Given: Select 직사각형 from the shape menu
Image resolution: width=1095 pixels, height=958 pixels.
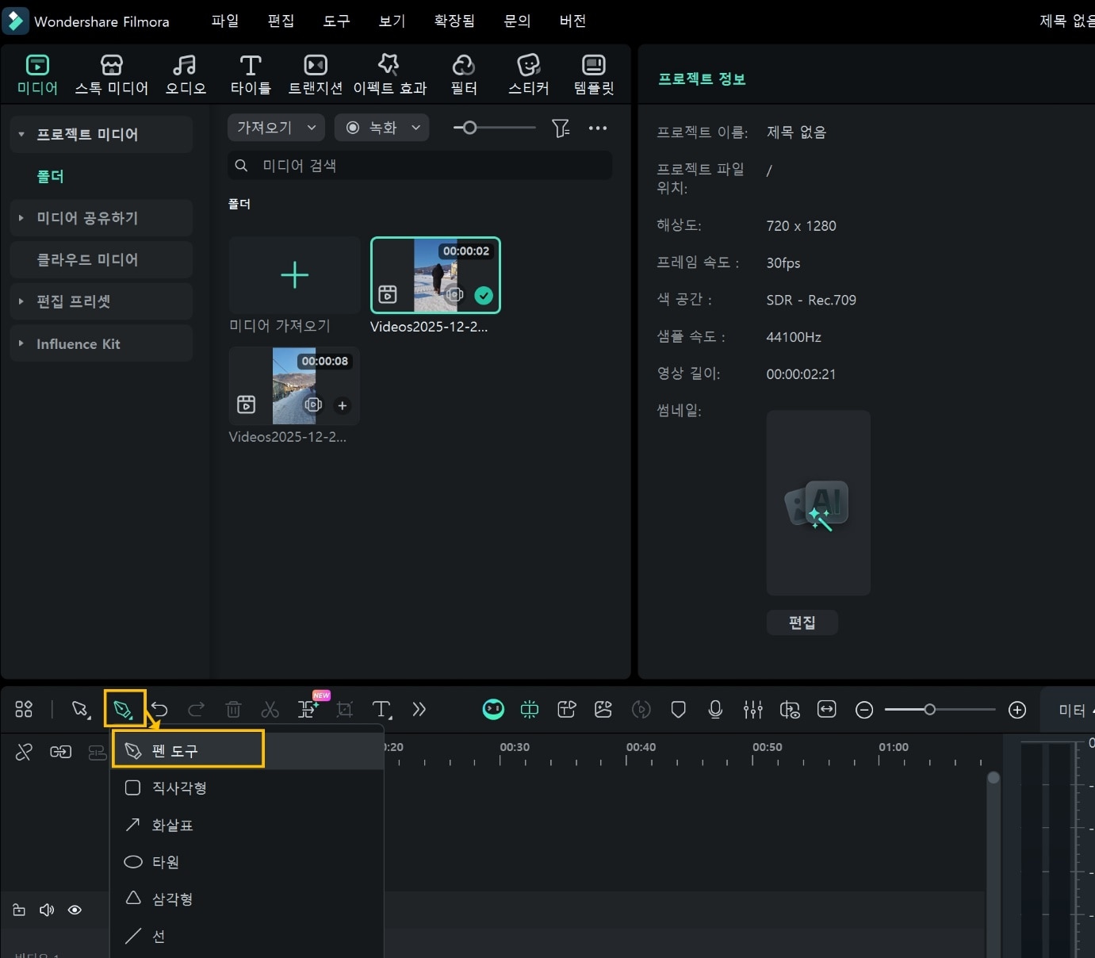Looking at the screenshot, I should pos(179,787).
